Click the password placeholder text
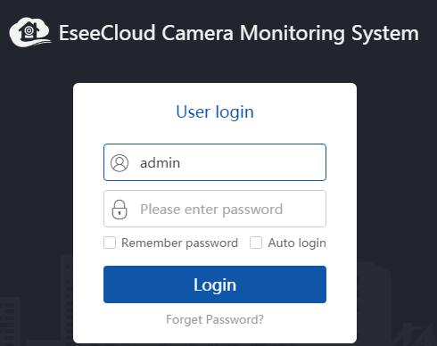437x346 pixels. click(211, 210)
